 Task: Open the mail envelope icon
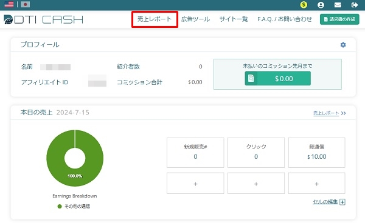tap(338, 5)
